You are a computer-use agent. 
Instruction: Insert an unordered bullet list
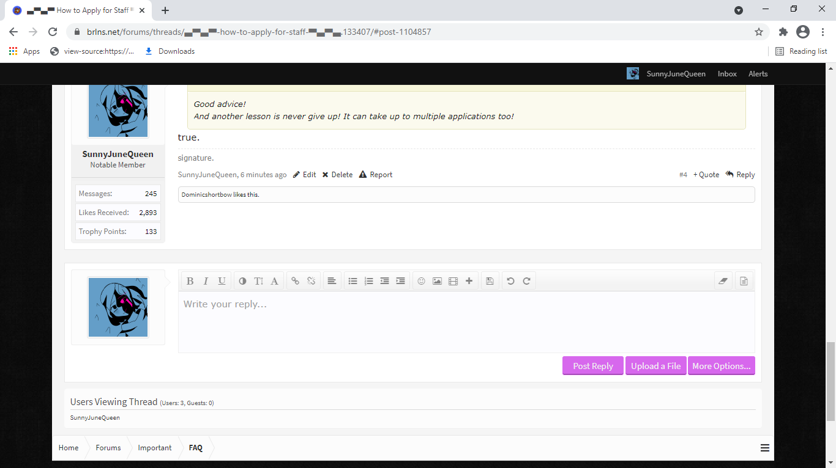(x=353, y=281)
